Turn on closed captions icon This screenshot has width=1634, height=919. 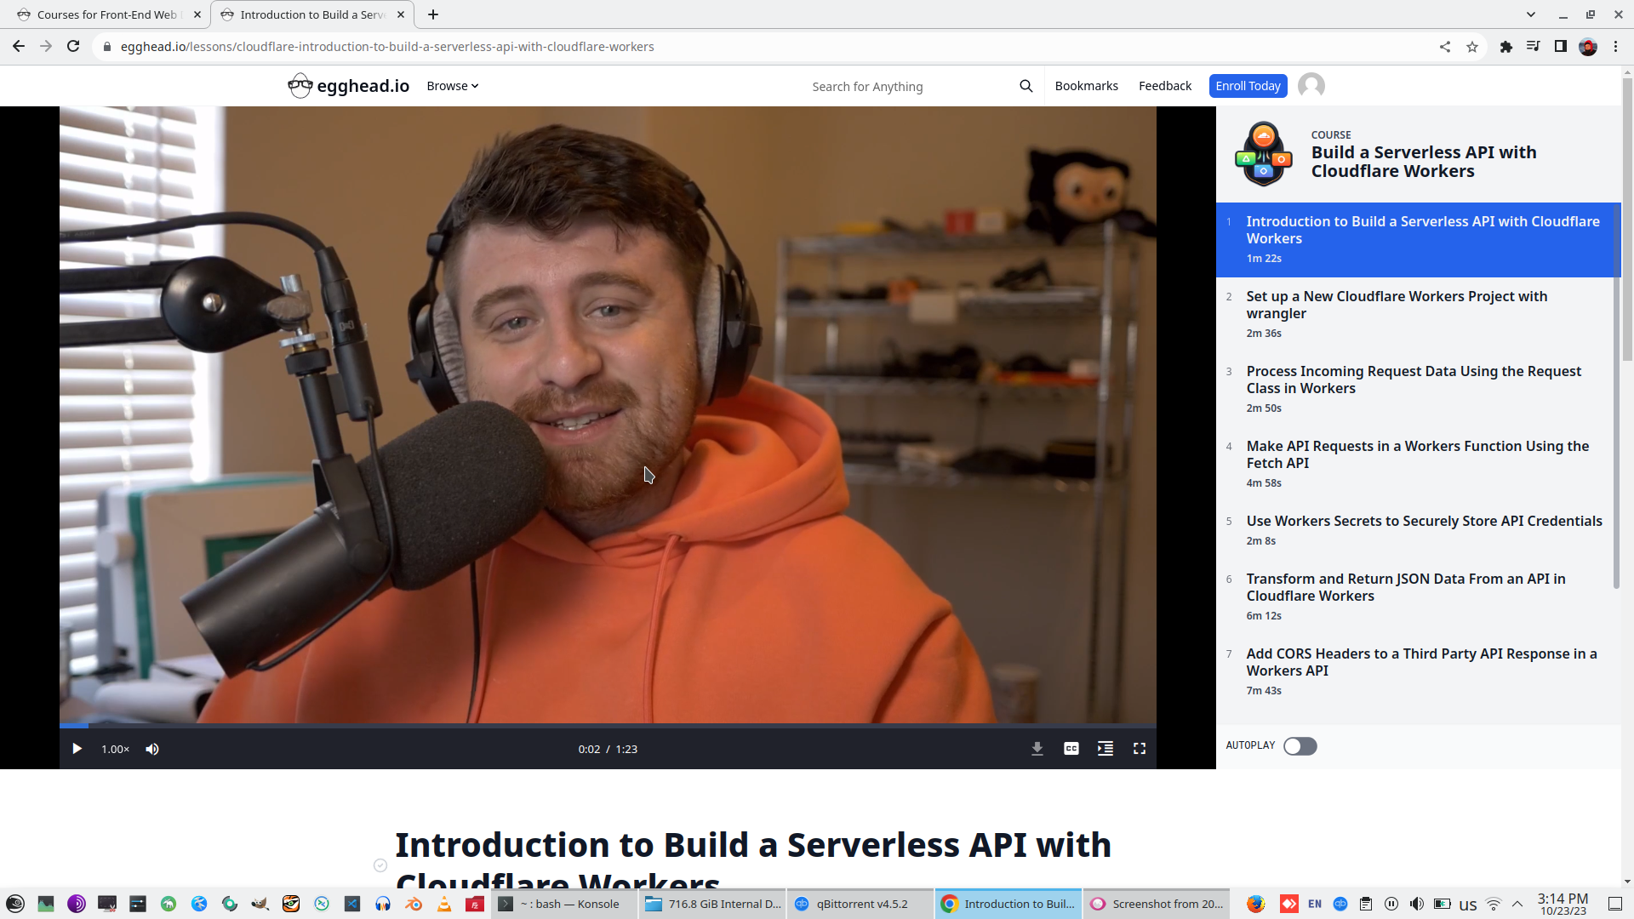[1071, 749]
